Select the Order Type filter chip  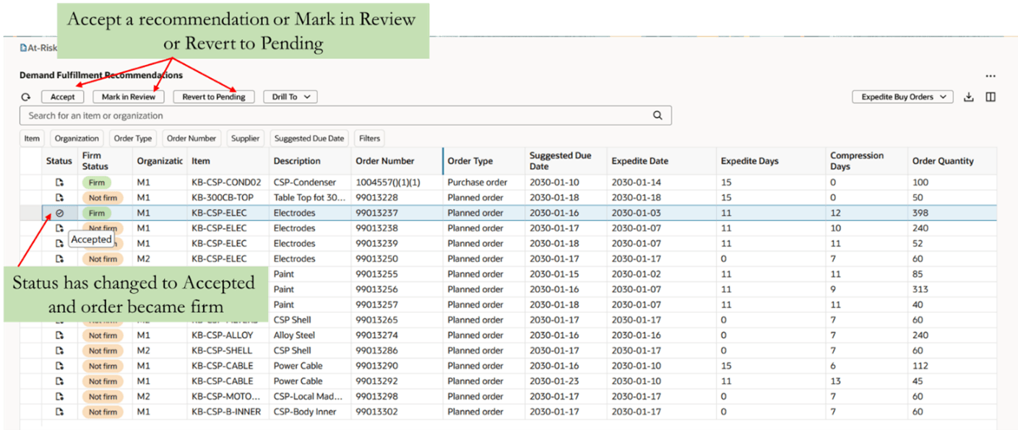133,139
